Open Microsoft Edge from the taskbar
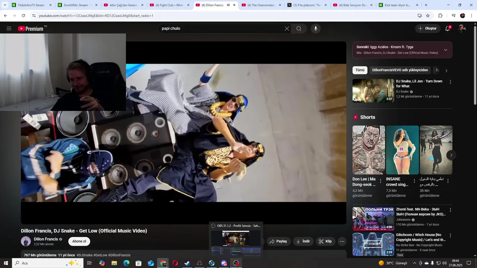This screenshot has width=477, height=268. tap(126, 263)
